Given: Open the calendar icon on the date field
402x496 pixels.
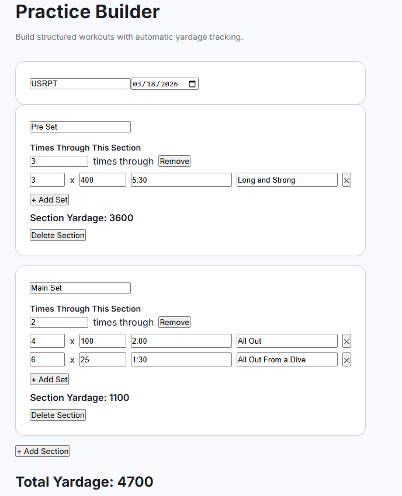Looking at the screenshot, I should [x=192, y=83].
